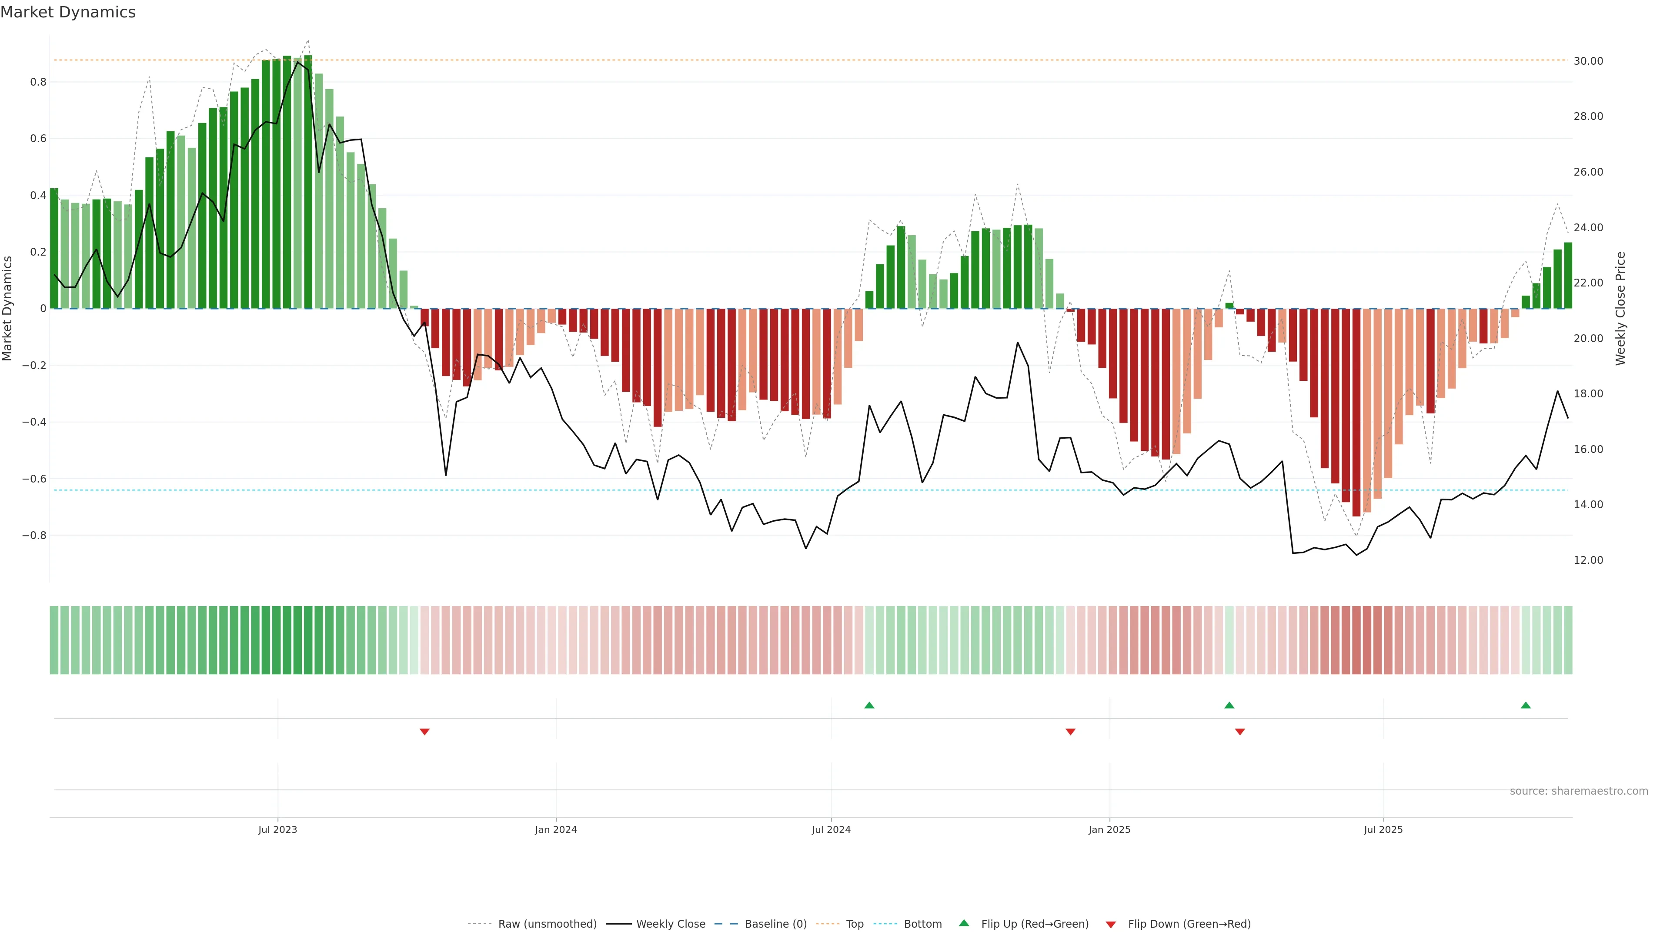Click the last green Flip Up marker

coord(1526,705)
